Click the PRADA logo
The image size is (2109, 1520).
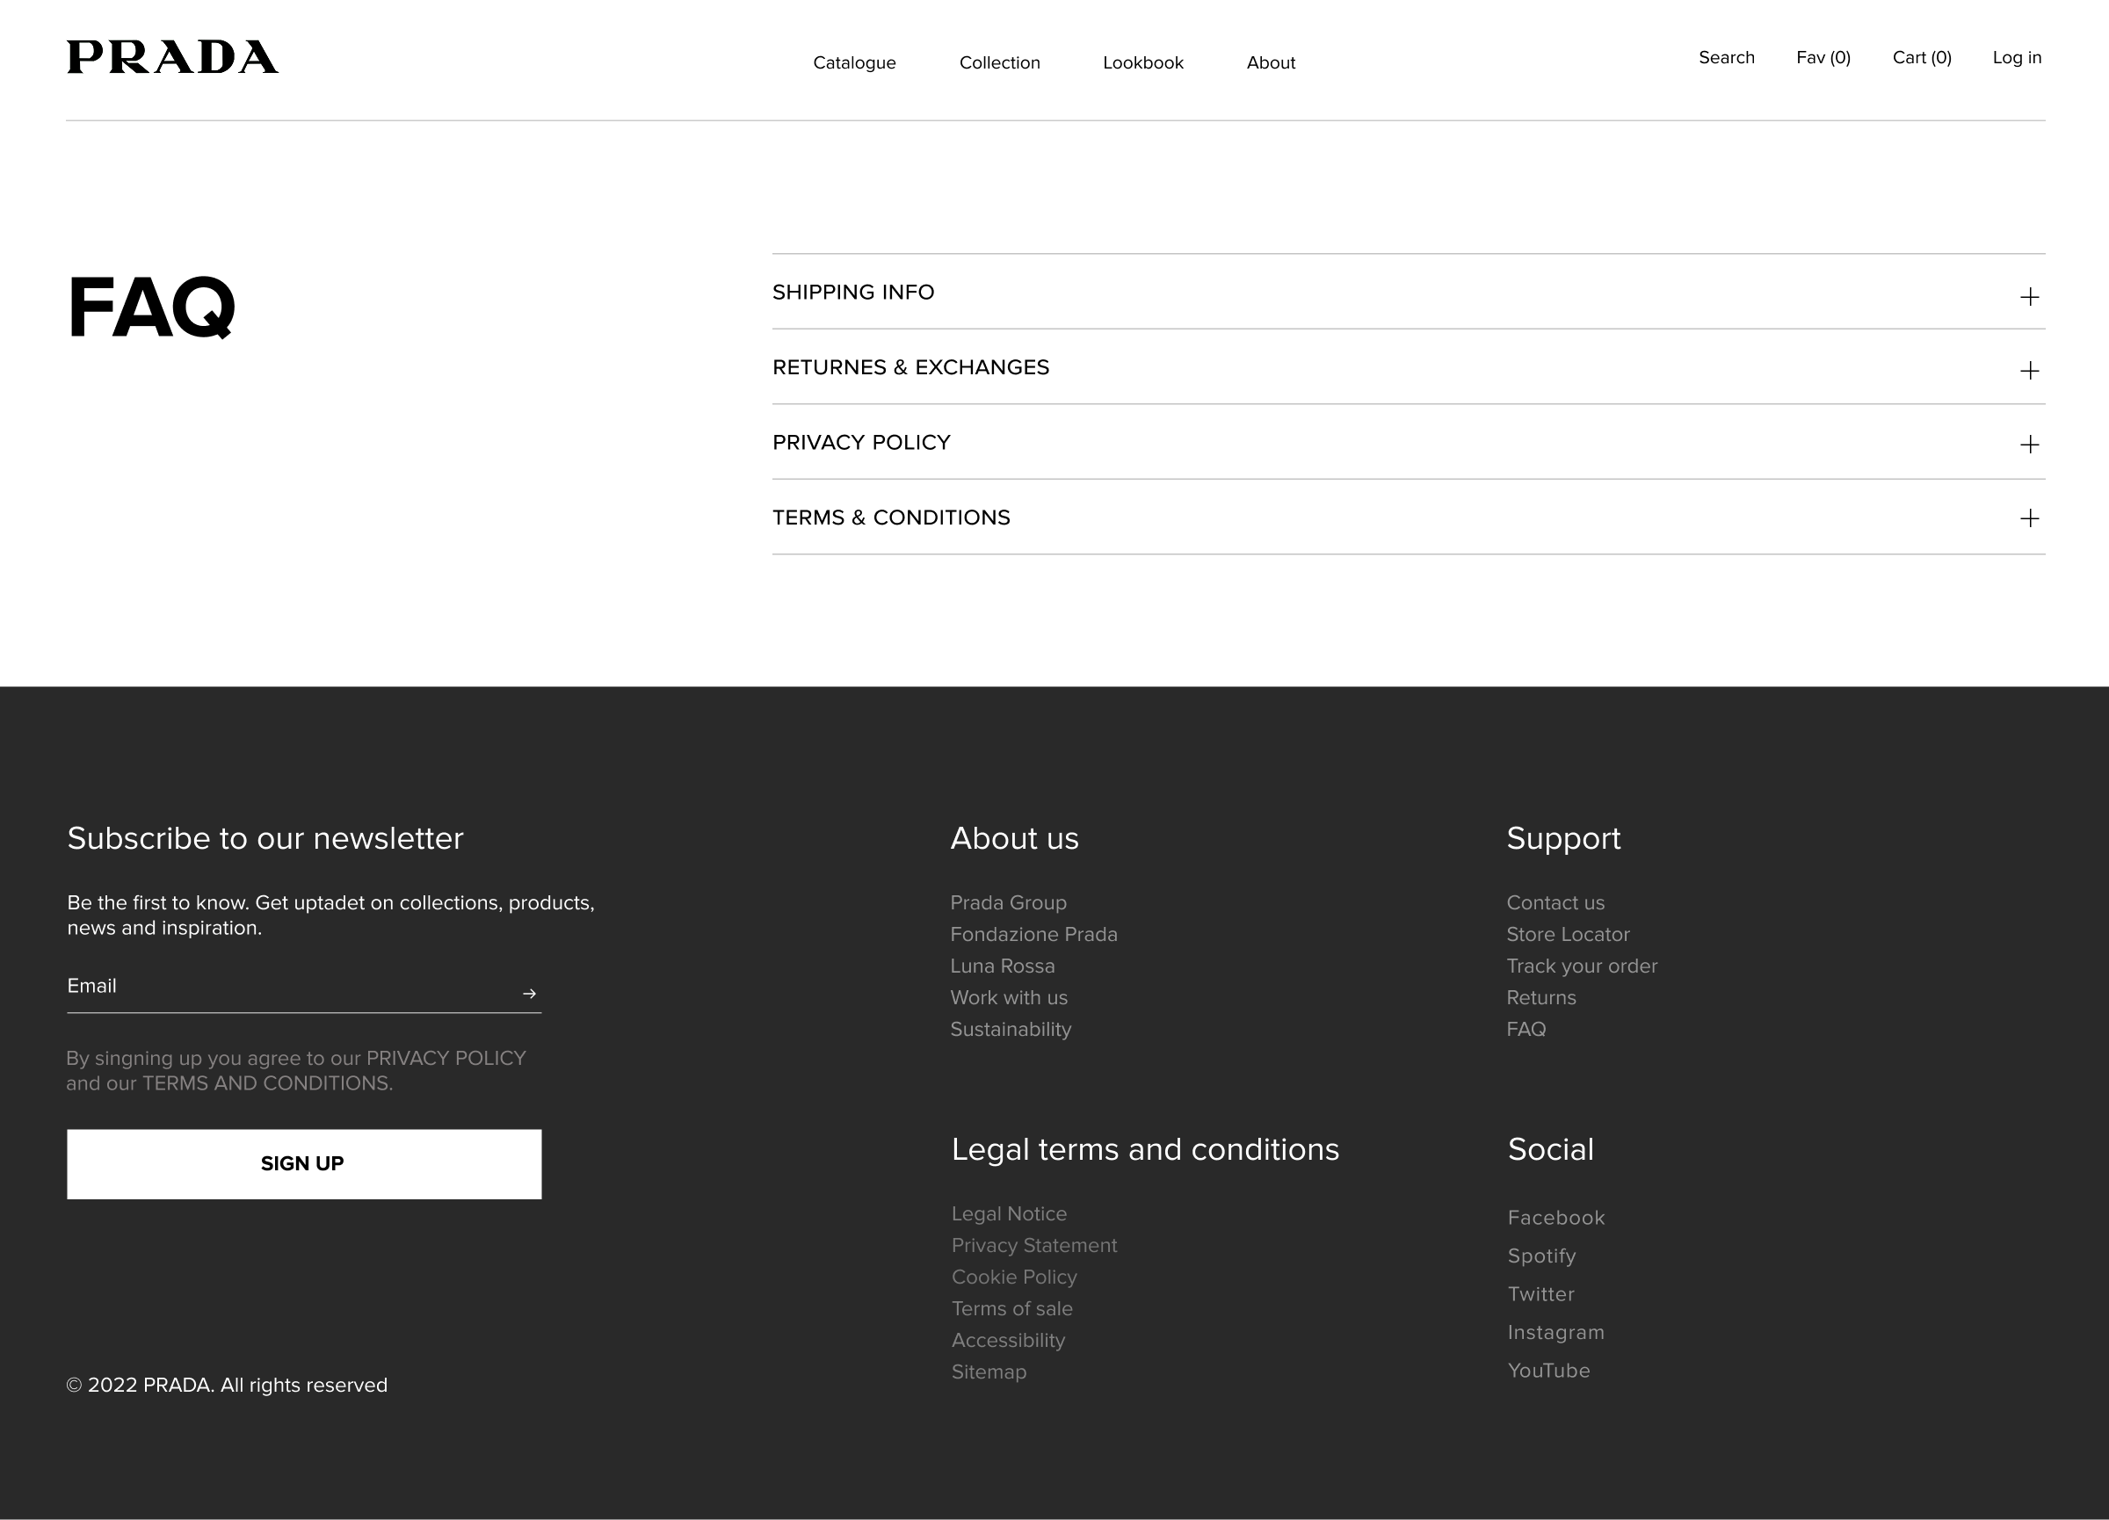click(173, 57)
